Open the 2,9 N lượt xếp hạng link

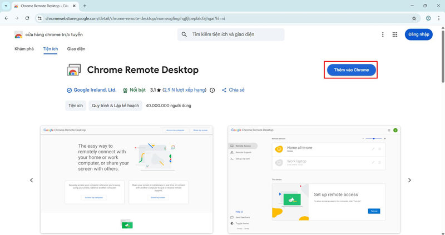pyautogui.click(x=185, y=90)
